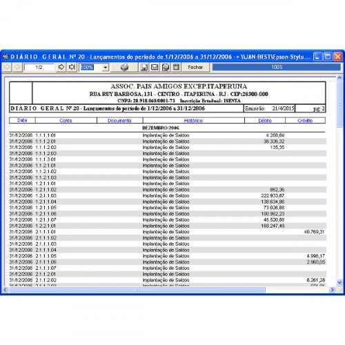Screen dimensions: 345x345
Task: Click the page number field 1/2
Action: coord(39,67)
